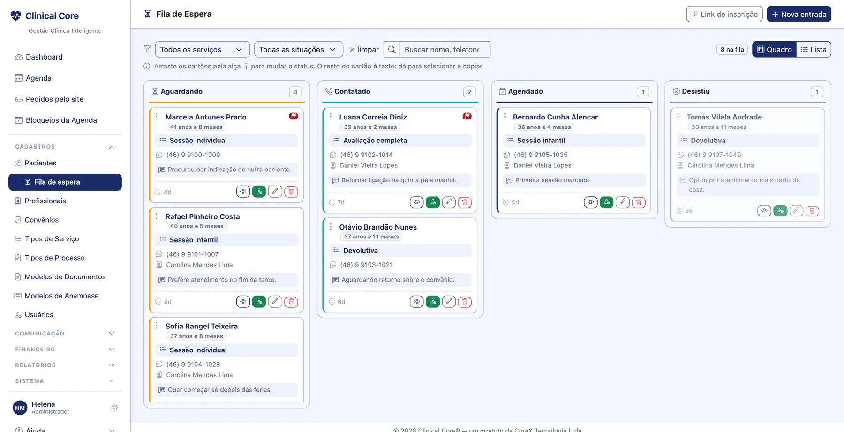Click the Nova entrada button
The image size is (844, 432).
(x=799, y=14)
